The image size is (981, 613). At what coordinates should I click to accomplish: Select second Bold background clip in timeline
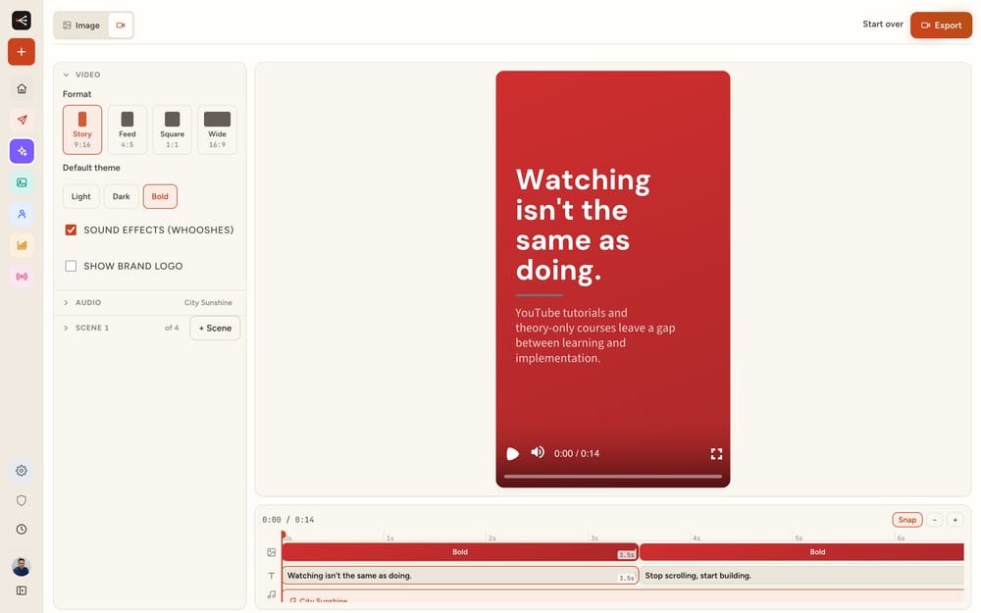[x=801, y=551]
